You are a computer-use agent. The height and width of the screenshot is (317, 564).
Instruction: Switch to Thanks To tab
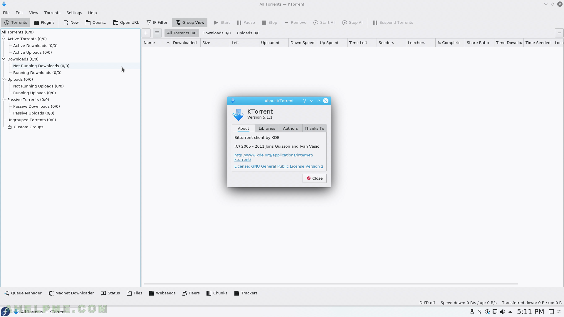tap(314, 129)
